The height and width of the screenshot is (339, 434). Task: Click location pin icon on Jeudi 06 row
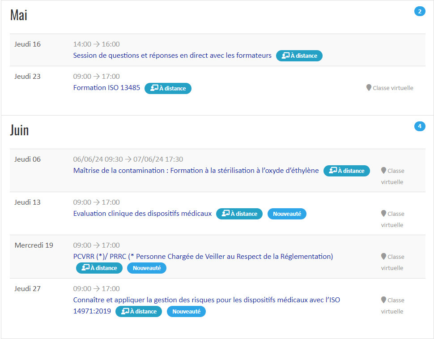click(383, 171)
